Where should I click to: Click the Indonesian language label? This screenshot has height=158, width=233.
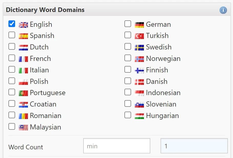click(163, 93)
